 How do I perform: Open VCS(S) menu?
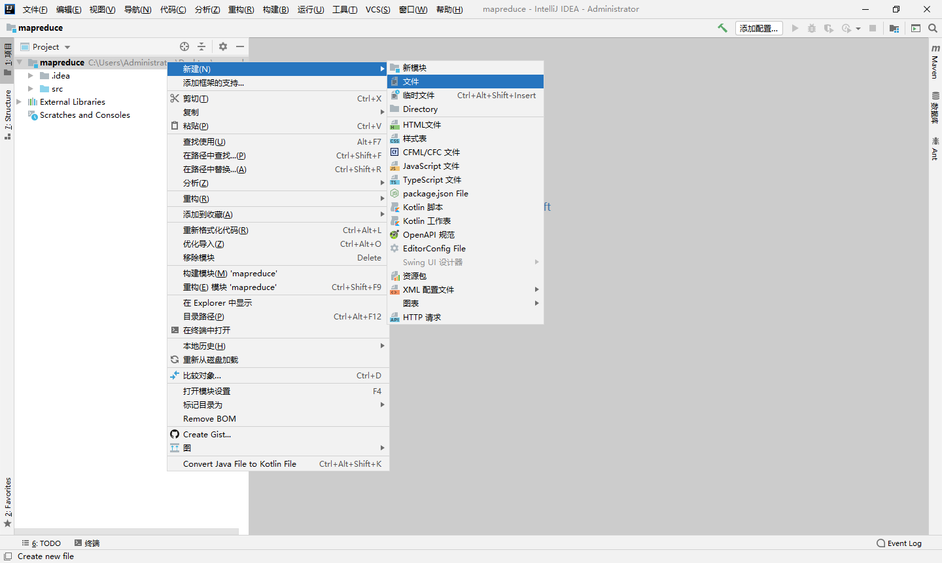point(378,9)
